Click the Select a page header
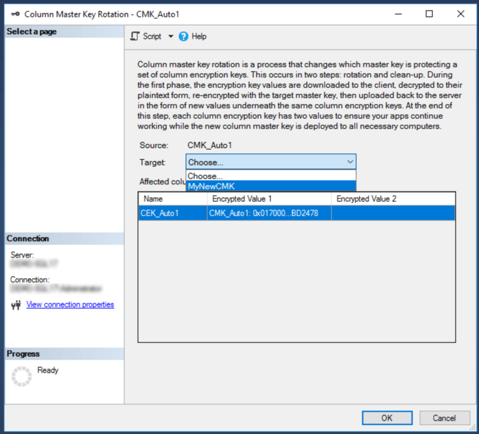 pyautogui.click(x=65, y=31)
